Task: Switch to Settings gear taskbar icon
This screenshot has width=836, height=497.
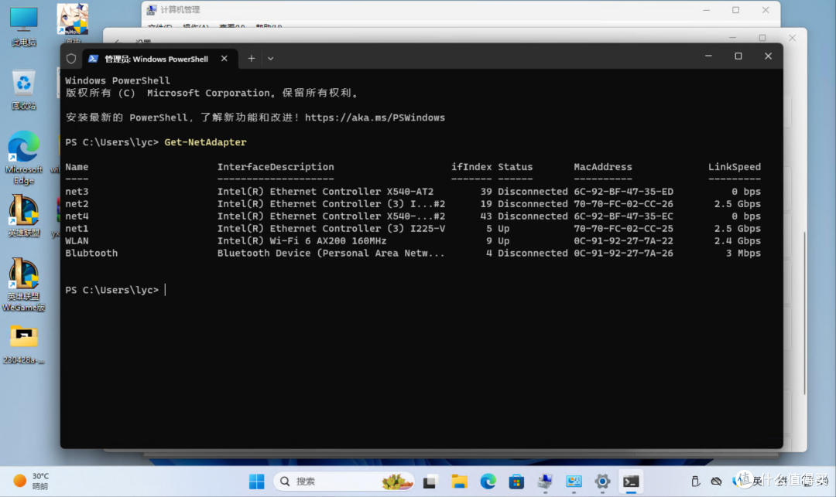Action: [x=602, y=482]
